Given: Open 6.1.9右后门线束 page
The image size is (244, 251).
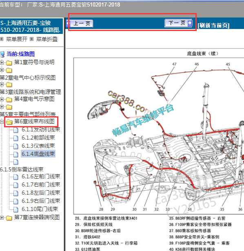Looking at the screenshot, I should tap(41, 201).
